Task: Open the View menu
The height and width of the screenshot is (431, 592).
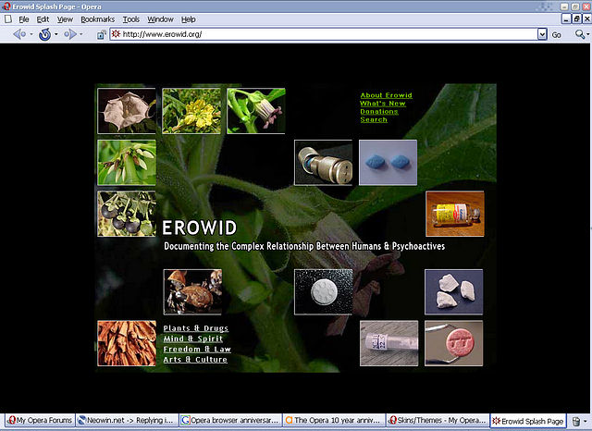Action: 65,19
